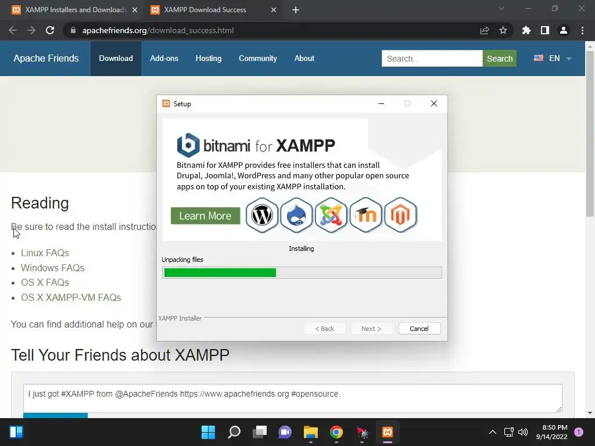Open the Hosting menu item
Viewport: 595px width, 446px height.
click(x=209, y=59)
